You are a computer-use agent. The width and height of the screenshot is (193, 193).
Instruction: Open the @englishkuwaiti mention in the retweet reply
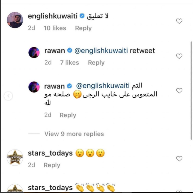(101, 51)
